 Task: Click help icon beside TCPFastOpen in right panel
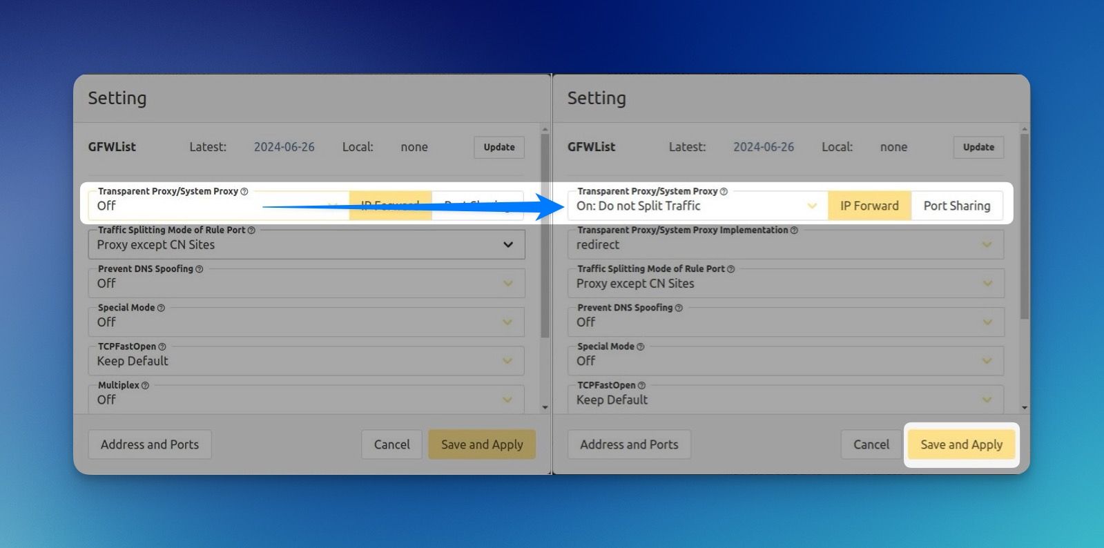[641, 385]
